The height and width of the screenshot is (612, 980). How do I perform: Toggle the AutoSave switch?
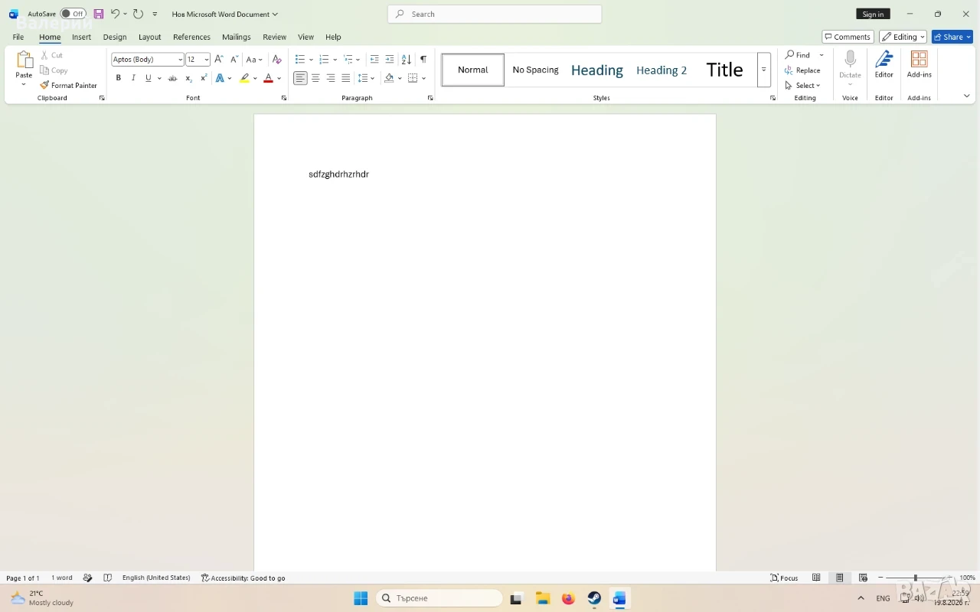pyautogui.click(x=73, y=14)
